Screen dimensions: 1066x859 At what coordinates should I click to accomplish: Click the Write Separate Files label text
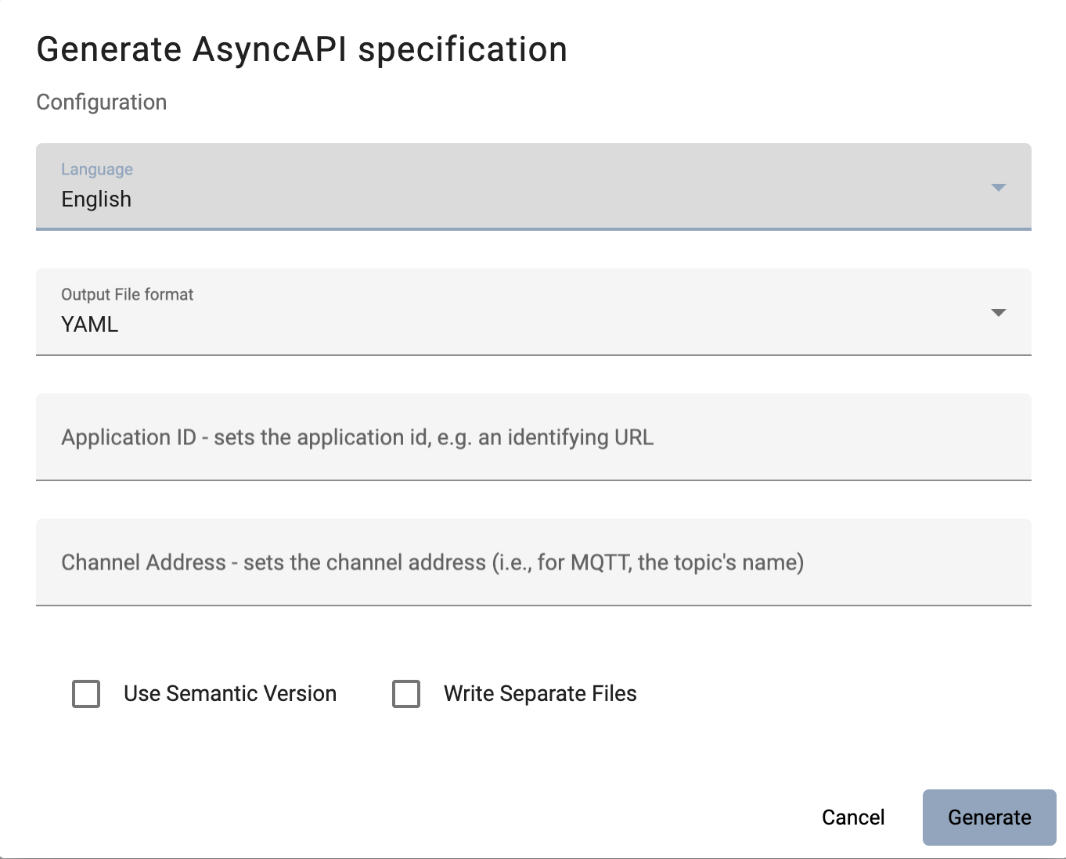click(x=540, y=694)
